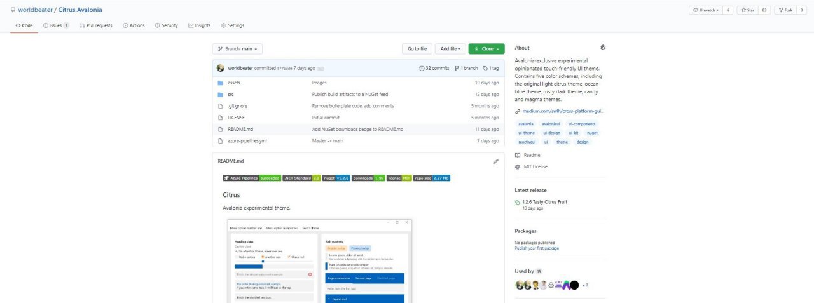
Task: Click the Go to file button
Action: point(417,49)
